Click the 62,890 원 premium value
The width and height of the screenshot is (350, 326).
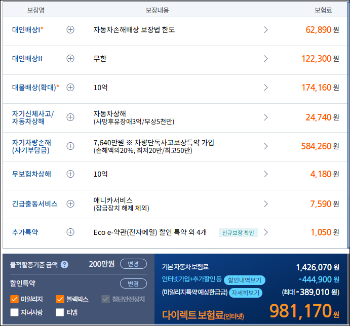tap(322, 30)
